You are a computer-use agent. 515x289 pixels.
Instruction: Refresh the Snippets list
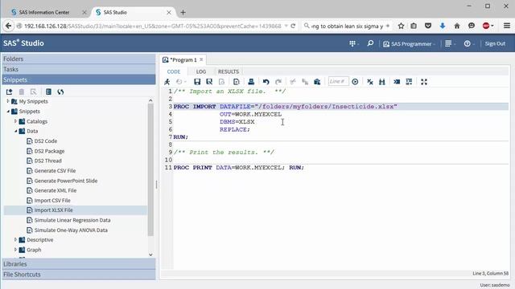(x=60, y=92)
